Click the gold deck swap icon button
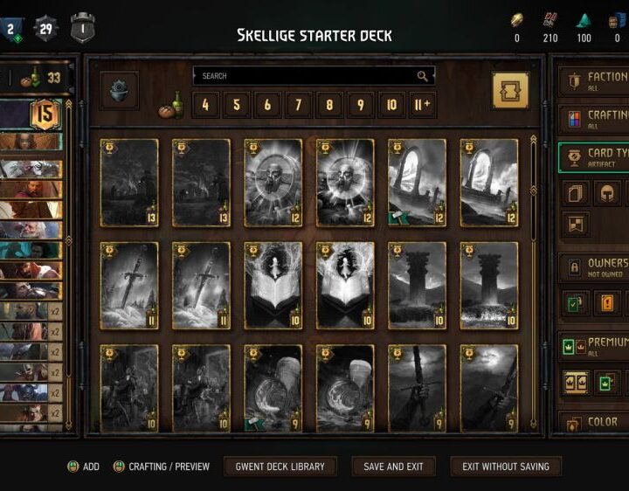This screenshot has width=629, height=491. click(510, 91)
